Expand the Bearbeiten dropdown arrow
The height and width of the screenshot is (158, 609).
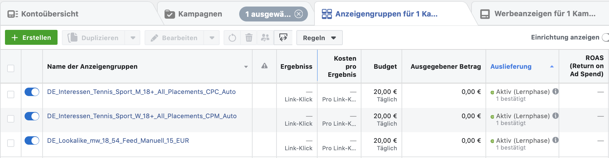(x=212, y=38)
